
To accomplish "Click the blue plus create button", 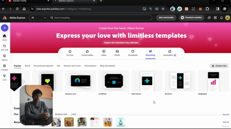I will coord(5,28).
